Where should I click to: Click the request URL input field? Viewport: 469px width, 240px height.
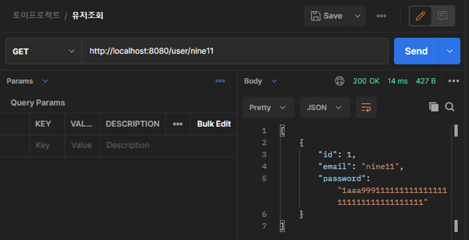tap(235, 51)
